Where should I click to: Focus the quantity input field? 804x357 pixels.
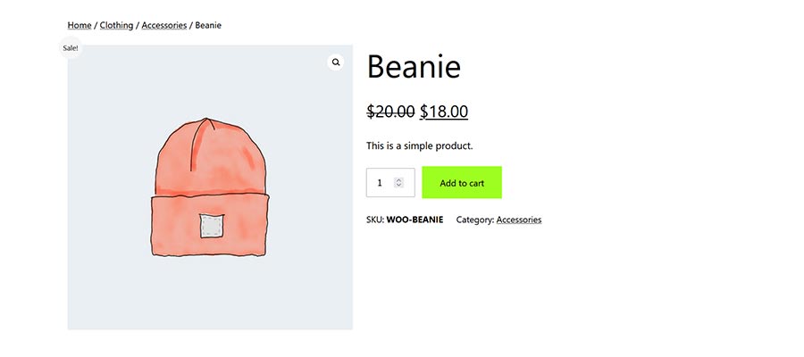click(381, 183)
